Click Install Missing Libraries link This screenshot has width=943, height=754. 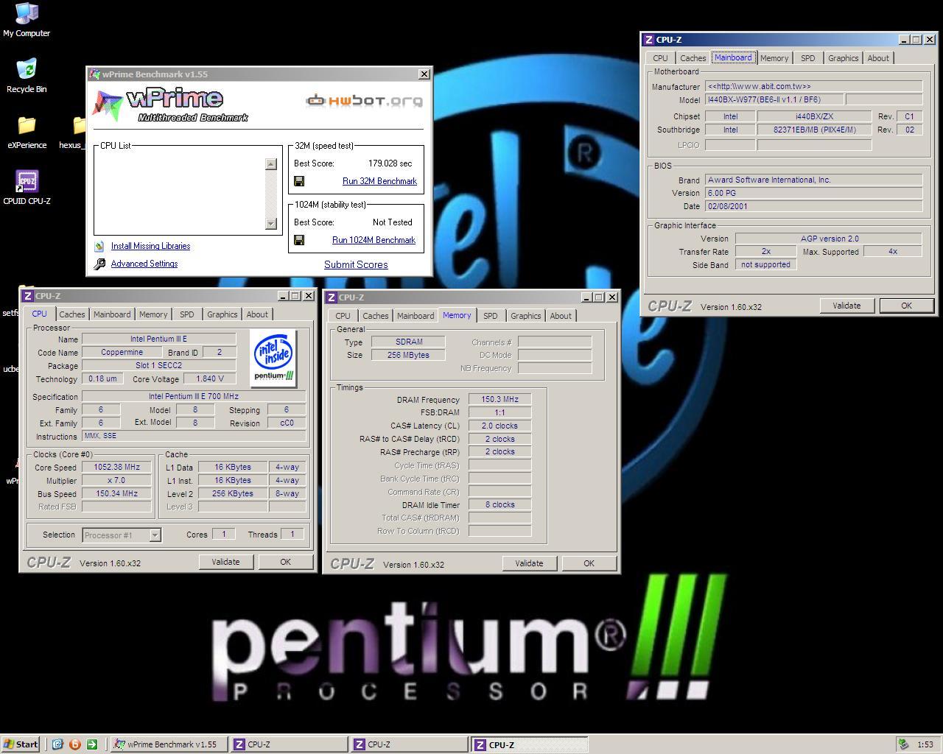pyautogui.click(x=150, y=246)
